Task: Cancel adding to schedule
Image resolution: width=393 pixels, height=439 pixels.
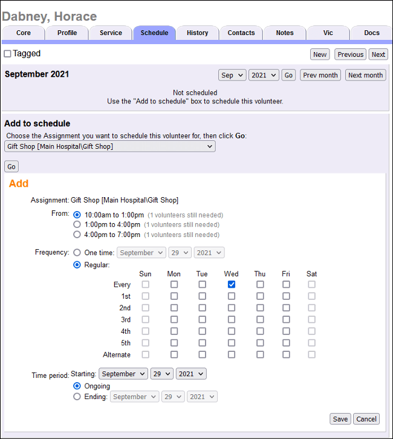Action: click(x=366, y=419)
